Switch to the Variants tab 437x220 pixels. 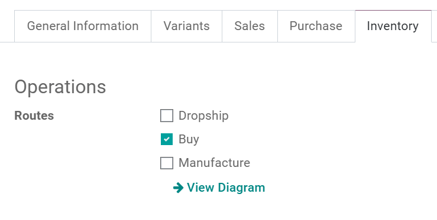[x=186, y=26]
